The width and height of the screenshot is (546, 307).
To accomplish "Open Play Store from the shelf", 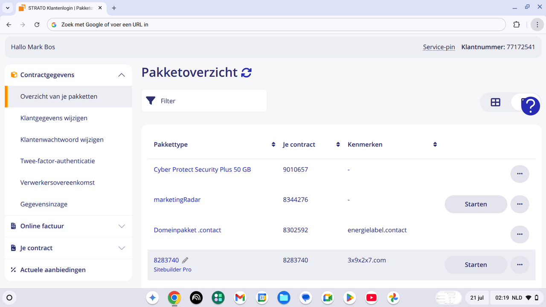I will click(349, 298).
